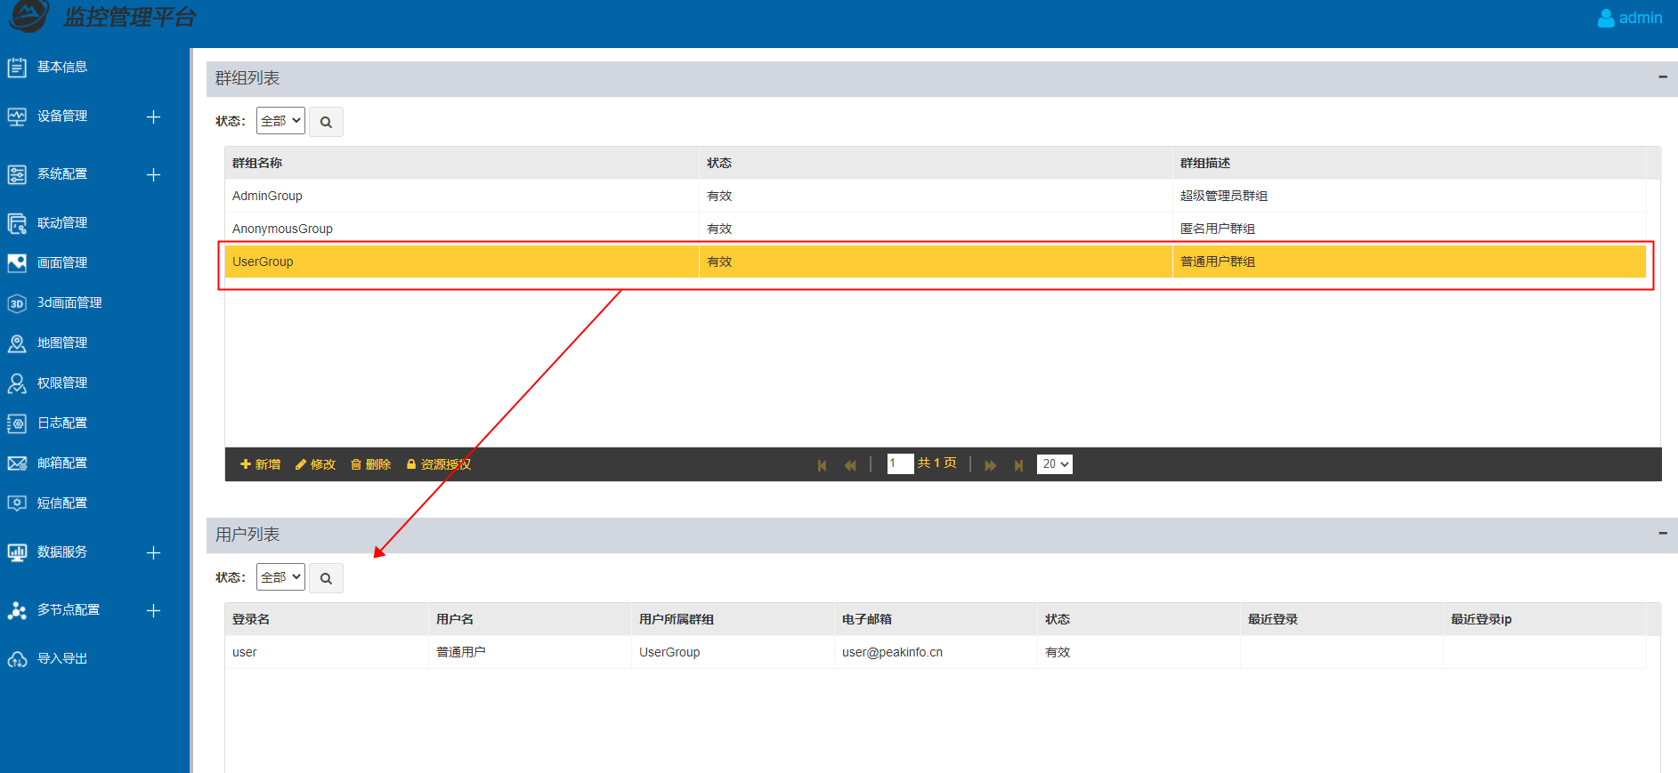Open 权限管理 menu item
1678x773 pixels.
pos(62,382)
